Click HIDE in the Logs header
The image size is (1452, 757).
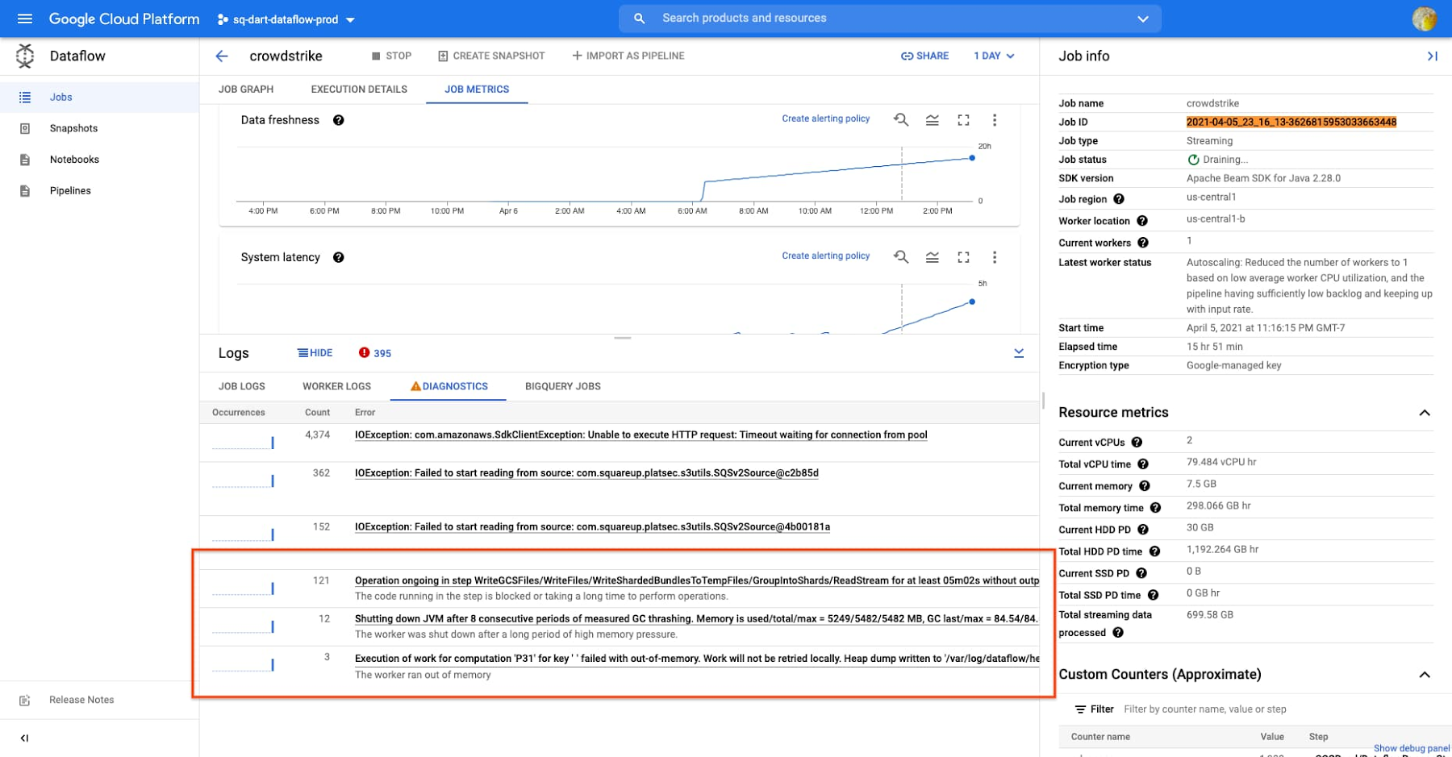[315, 353]
